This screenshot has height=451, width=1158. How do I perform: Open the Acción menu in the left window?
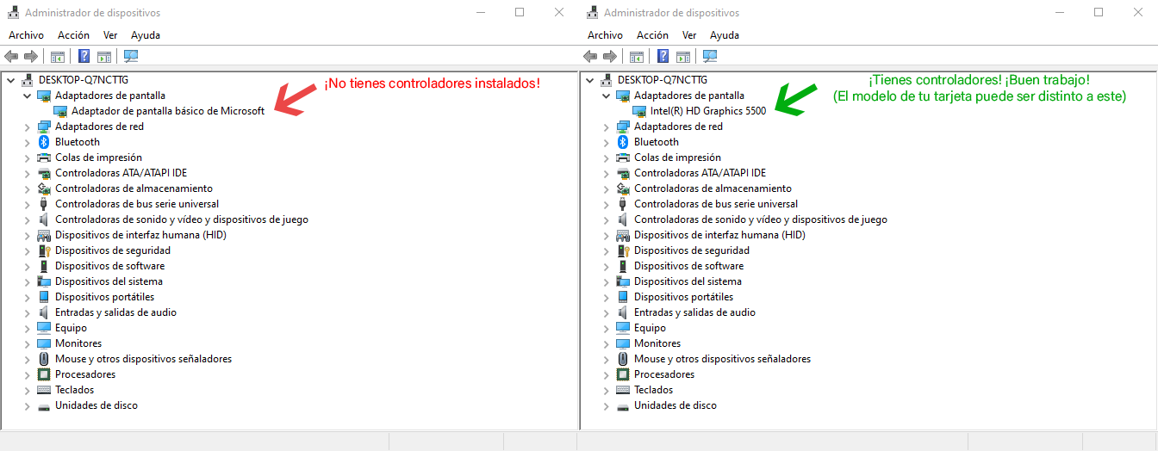pos(73,35)
